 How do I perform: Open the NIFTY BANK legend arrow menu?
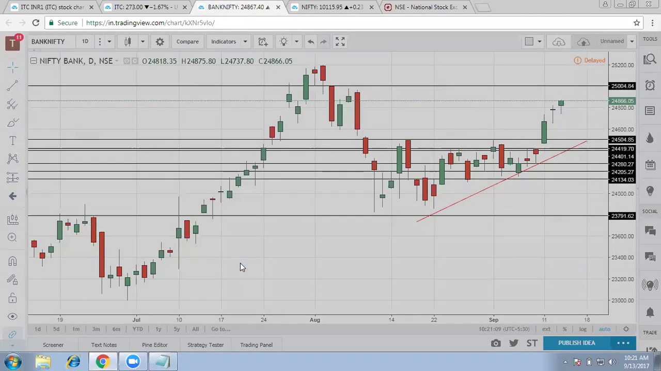(117, 61)
